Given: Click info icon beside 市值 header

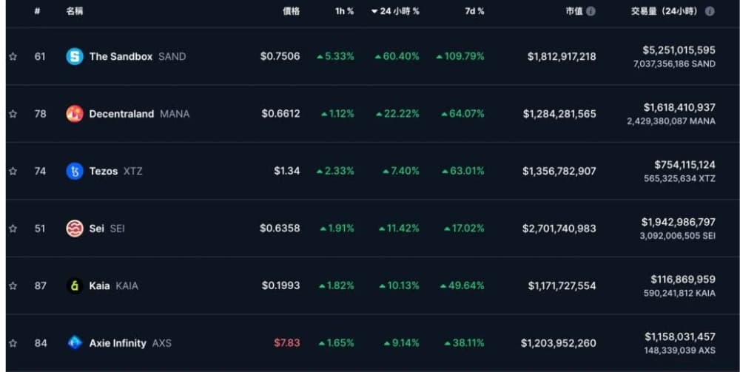Looking at the screenshot, I should point(591,11).
